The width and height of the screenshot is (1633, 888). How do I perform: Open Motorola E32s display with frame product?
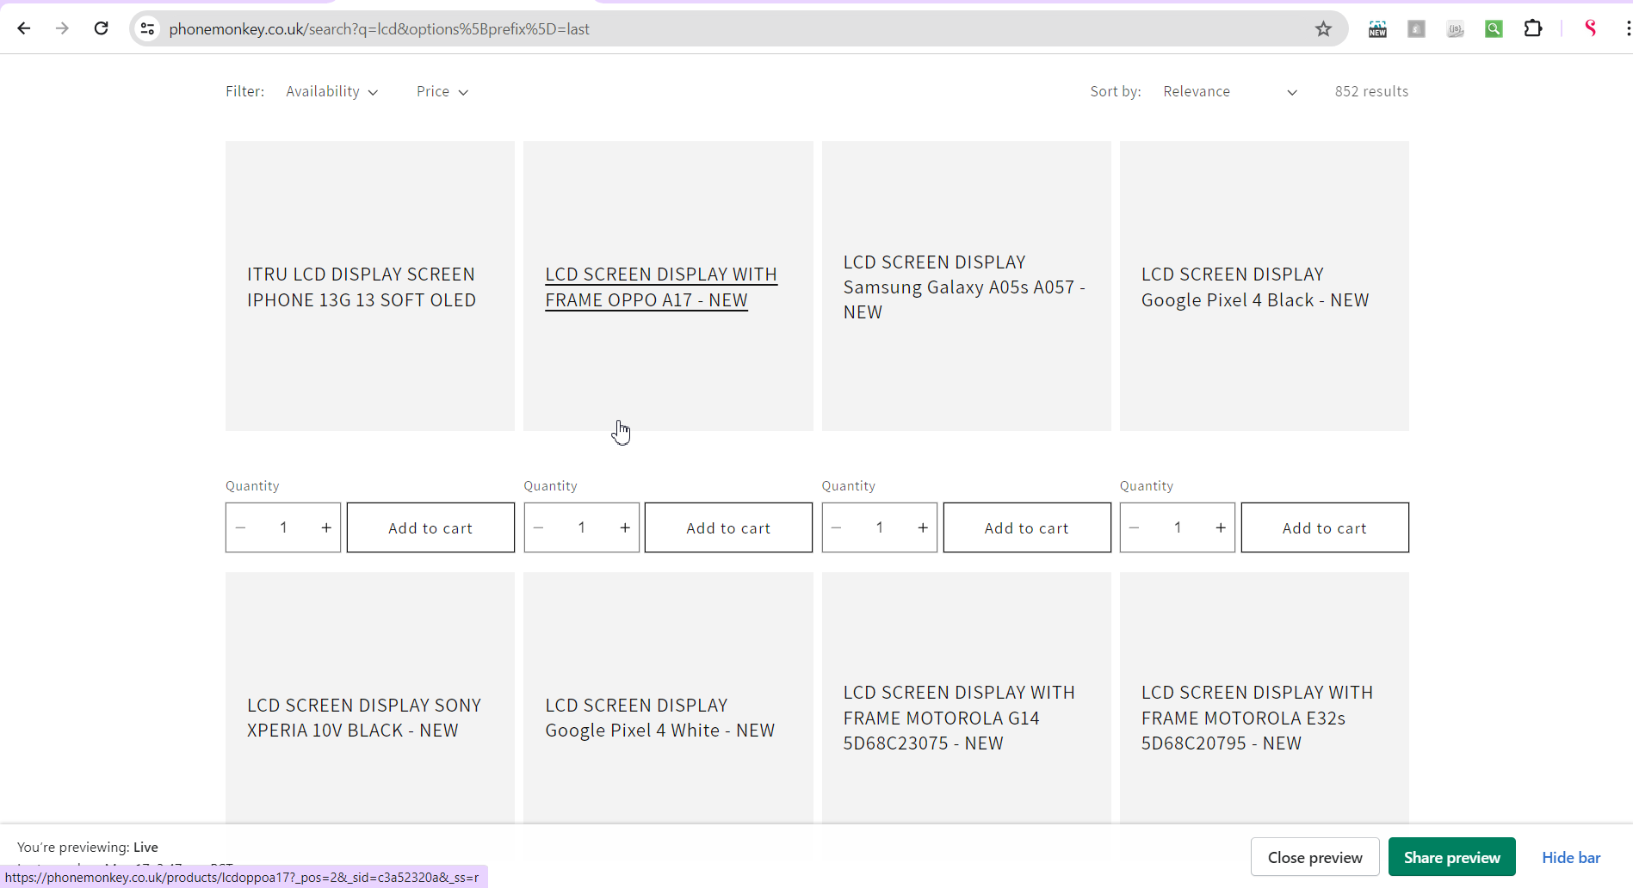click(1257, 718)
